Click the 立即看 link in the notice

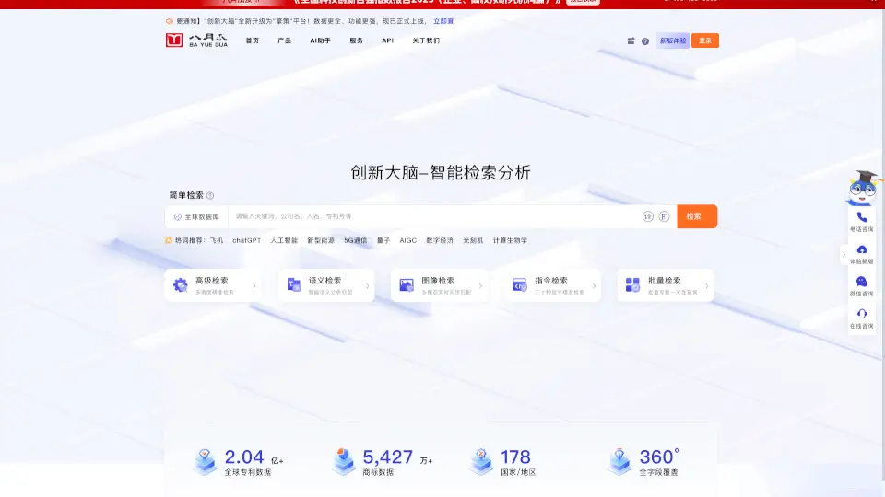443,21
